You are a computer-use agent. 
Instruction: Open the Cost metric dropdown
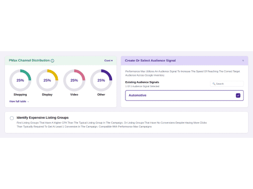(x=108, y=61)
